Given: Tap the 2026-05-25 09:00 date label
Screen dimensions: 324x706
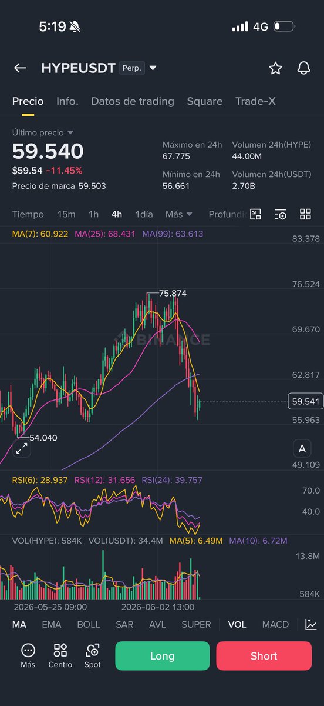Looking at the screenshot, I should tap(51, 607).
